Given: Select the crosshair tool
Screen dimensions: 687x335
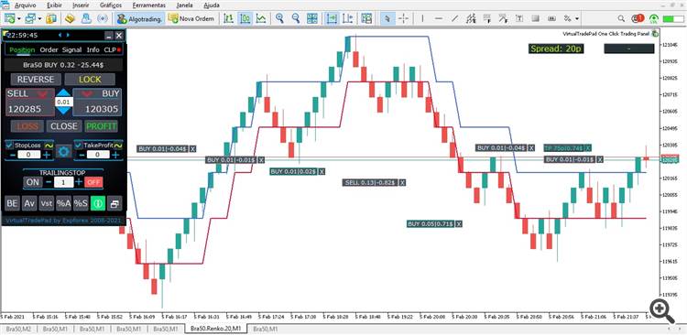Looking at the screenshot, I should [x=404, y=18].
